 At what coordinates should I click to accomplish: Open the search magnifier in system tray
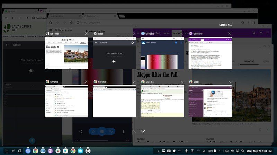[x=243, y=151]
